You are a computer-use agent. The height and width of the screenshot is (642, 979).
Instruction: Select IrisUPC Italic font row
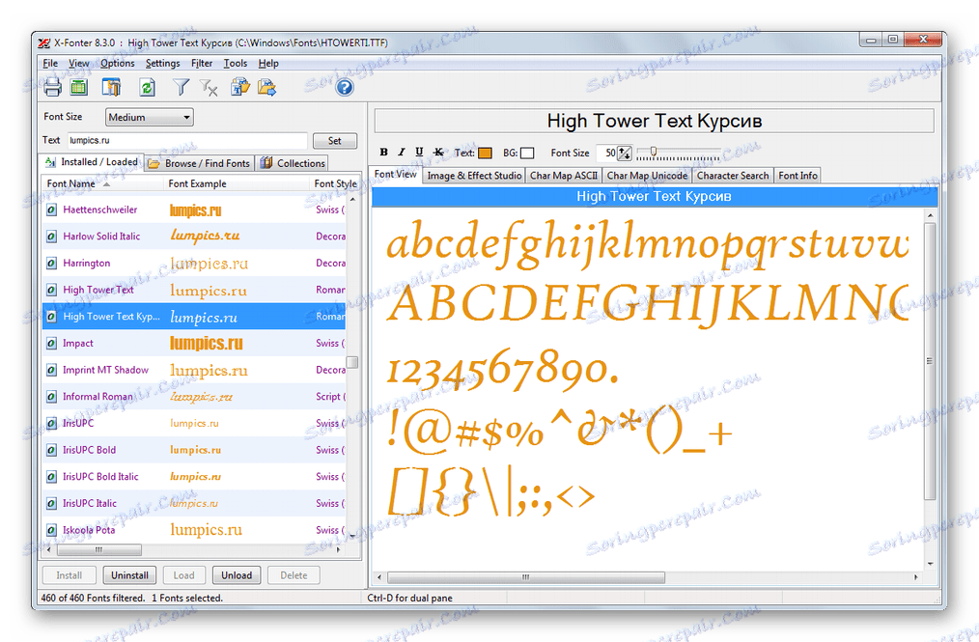(x=193, y=503)
